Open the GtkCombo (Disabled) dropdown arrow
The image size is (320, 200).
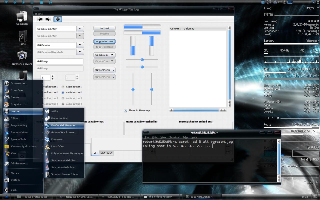(80, 52)
